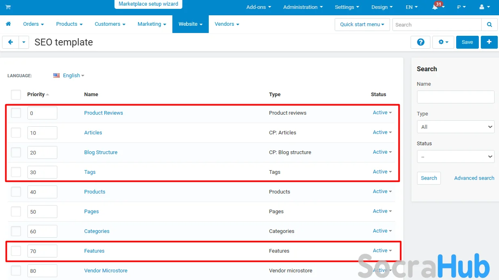Expand the Type dropdown showing All

coord(455,127)
